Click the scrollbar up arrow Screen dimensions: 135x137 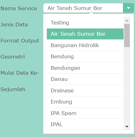pos(127,20)
